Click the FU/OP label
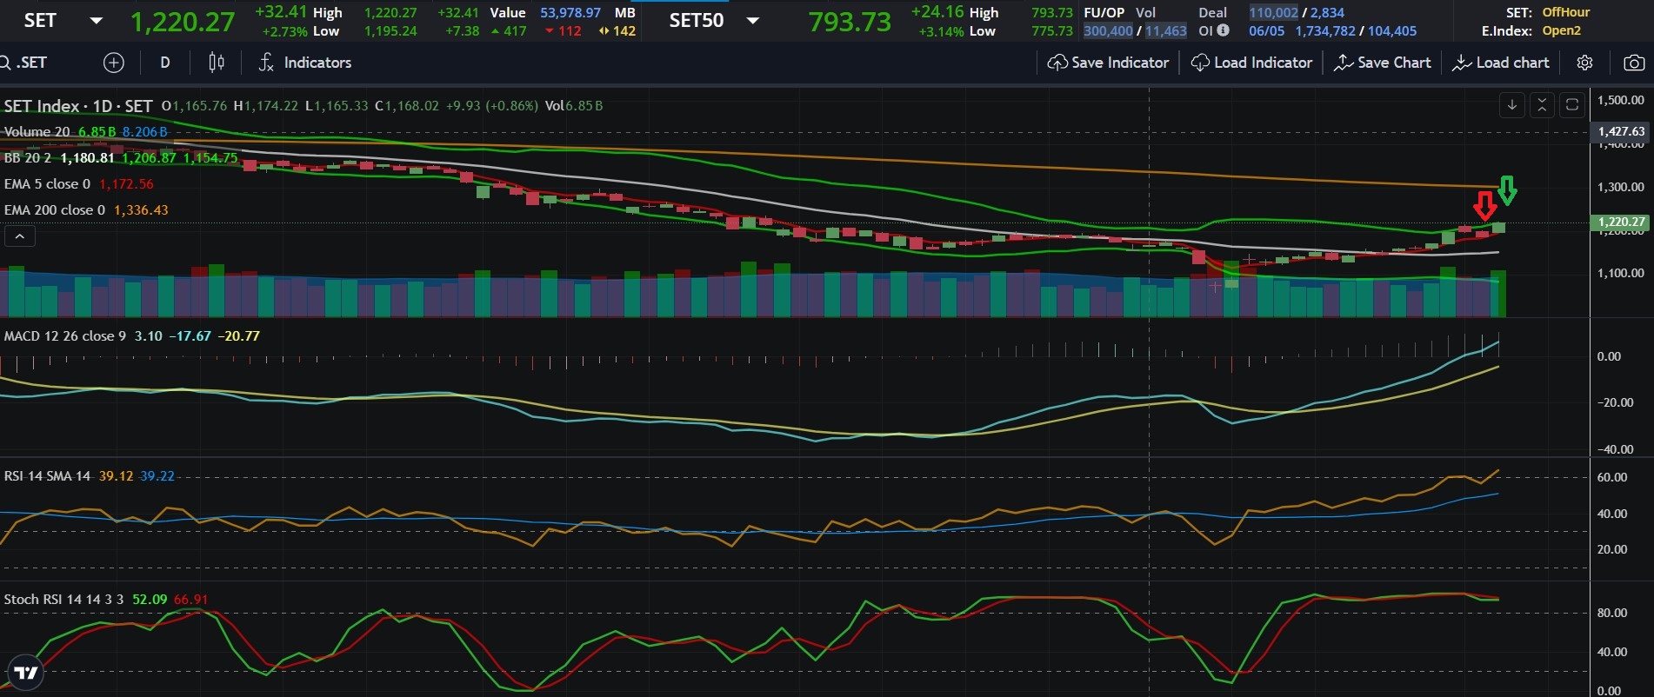The width and height of the screenshot is (1654, 697). point(1104,12)
